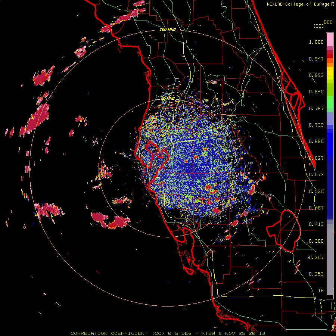
Task: Select the 0.893 scale value
Action: click(316, 75)
